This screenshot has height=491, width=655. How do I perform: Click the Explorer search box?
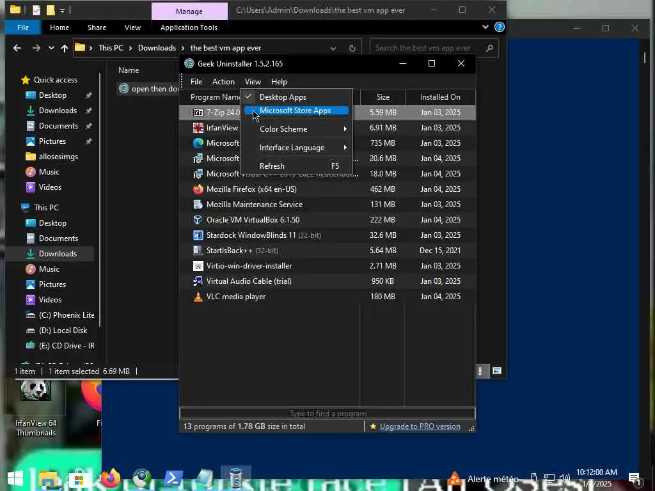point(434,48)
